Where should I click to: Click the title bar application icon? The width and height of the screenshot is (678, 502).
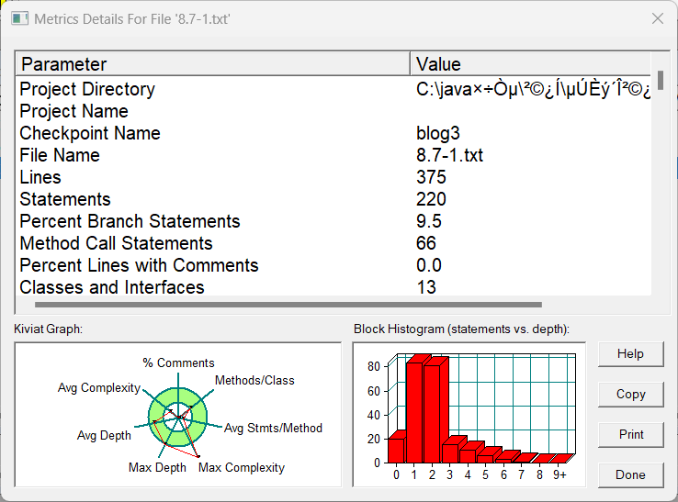(x=20, y=18)
